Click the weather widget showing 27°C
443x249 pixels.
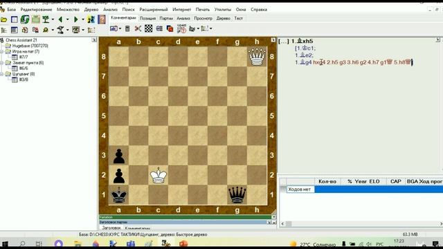313,244
